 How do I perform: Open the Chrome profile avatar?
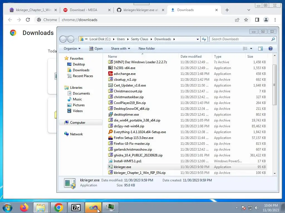[266, 20]
